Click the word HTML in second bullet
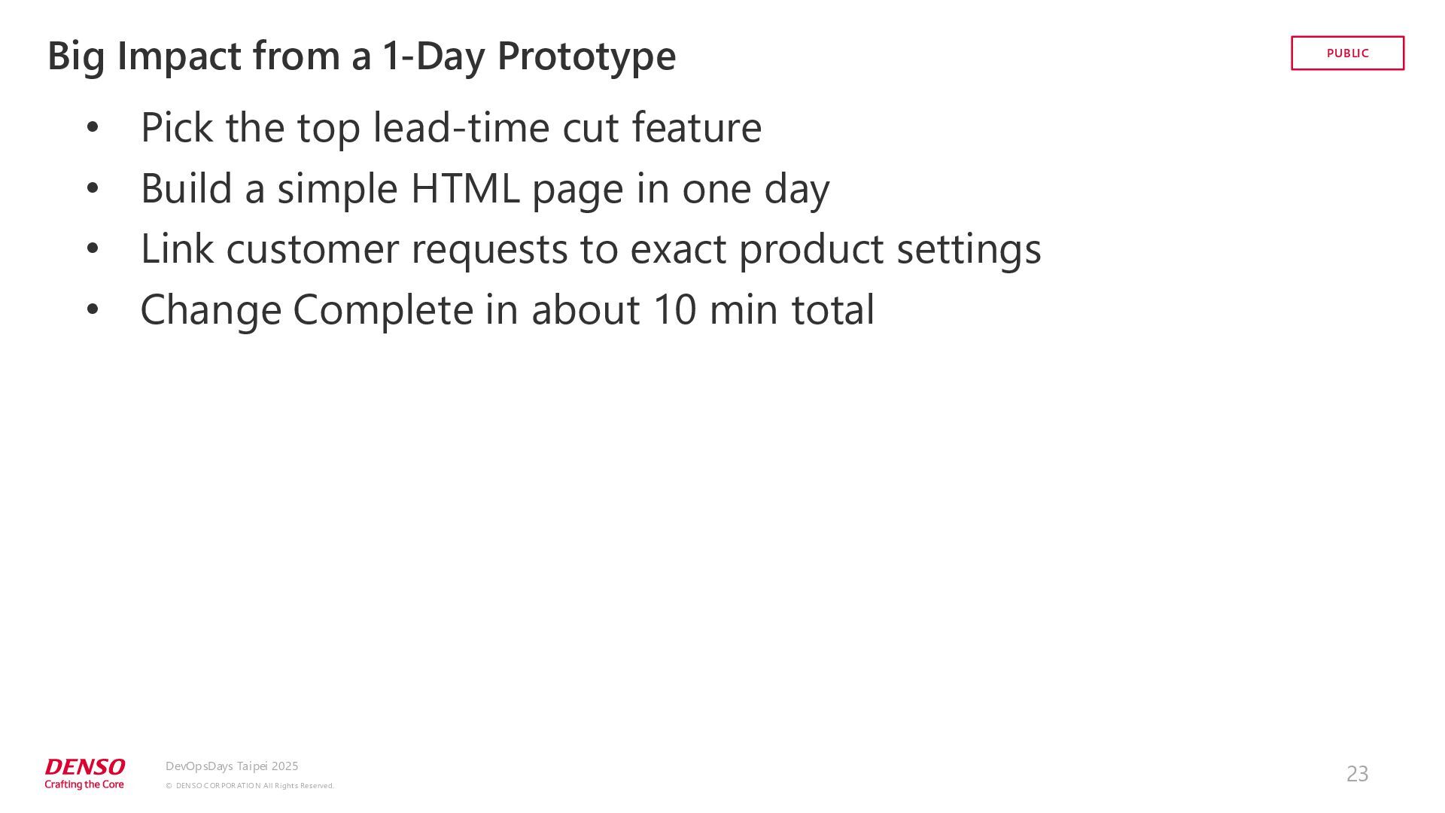 tap(465, 188)
